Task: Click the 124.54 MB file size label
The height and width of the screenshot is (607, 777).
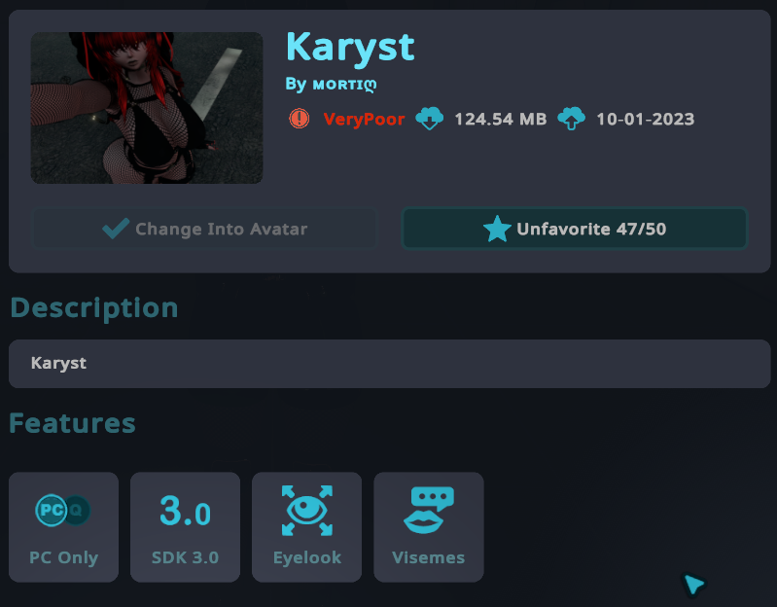Action: (x=501, y=119)
